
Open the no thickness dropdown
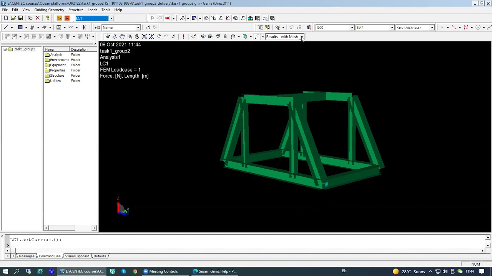point(432,27)
